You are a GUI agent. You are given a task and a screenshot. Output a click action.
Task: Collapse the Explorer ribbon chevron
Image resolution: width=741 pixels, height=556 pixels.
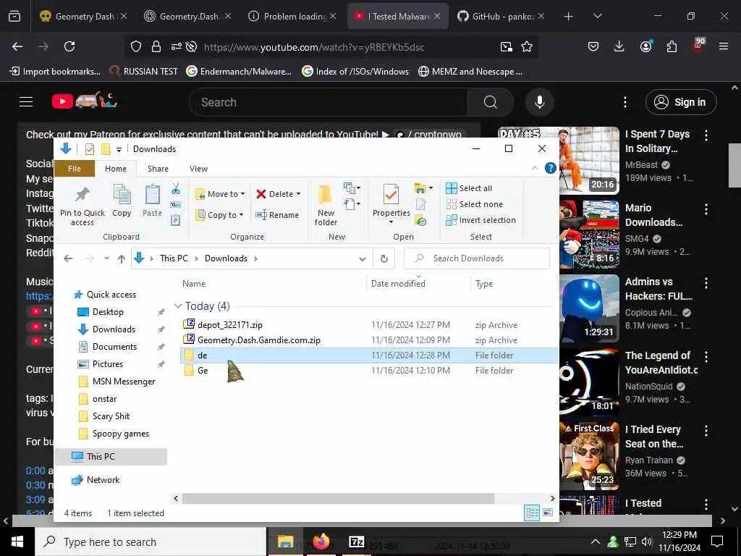tap(535, 168)
